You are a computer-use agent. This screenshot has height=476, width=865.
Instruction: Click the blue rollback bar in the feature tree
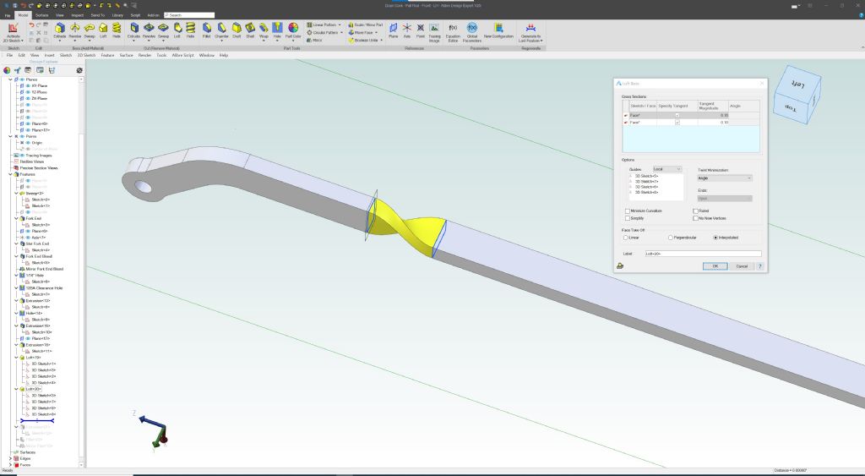pyautogui.click(x=37, y=421)
